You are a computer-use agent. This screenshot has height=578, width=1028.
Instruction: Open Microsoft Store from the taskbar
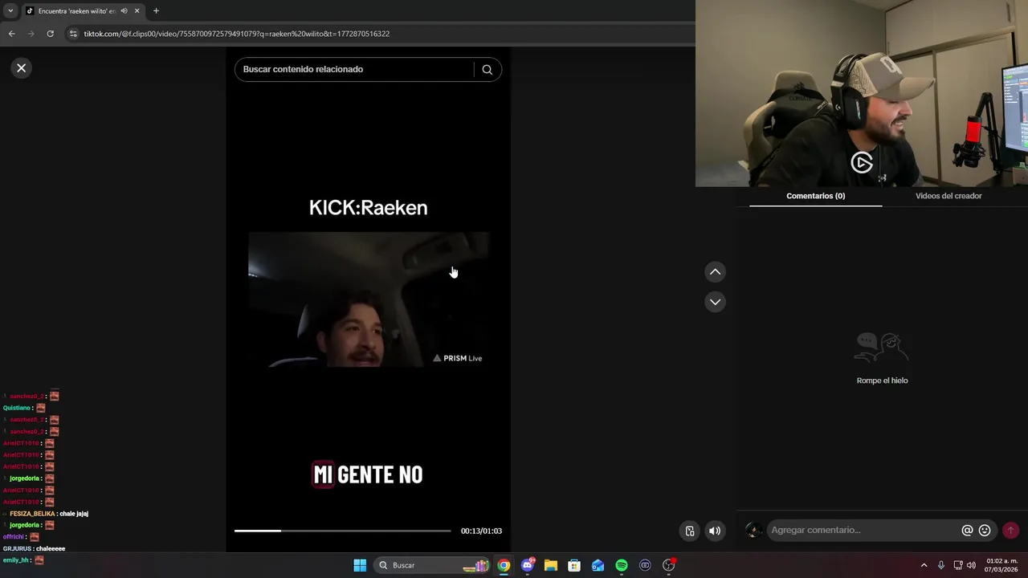coord(574,565)
